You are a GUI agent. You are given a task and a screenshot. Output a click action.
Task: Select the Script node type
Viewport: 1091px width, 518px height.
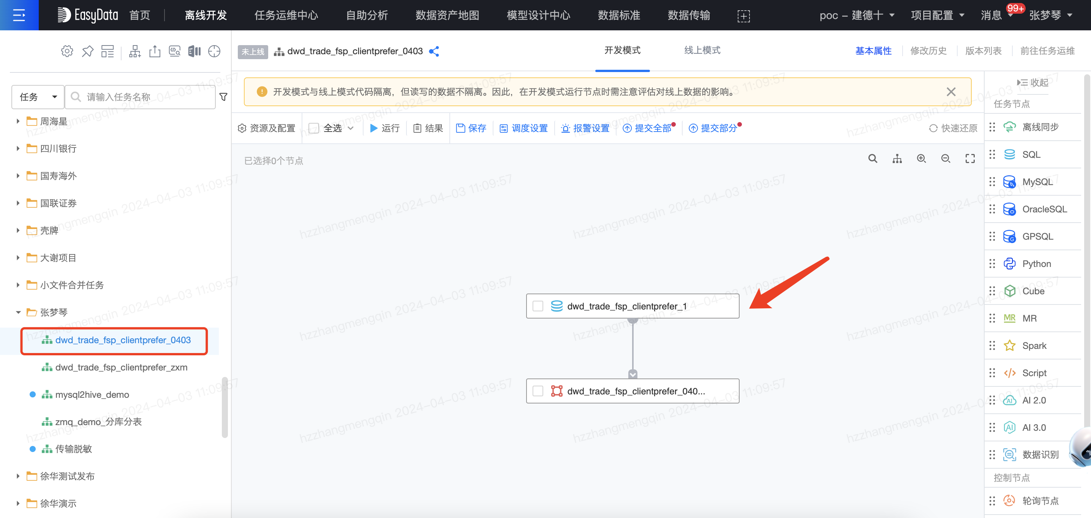(1033, 373)
